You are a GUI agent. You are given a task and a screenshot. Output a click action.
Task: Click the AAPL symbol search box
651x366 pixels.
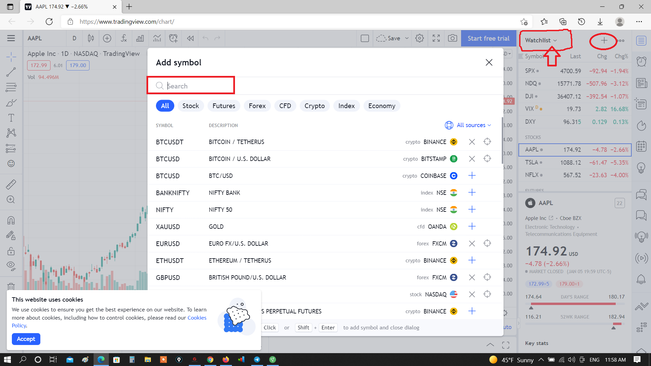tap(45, 38)
